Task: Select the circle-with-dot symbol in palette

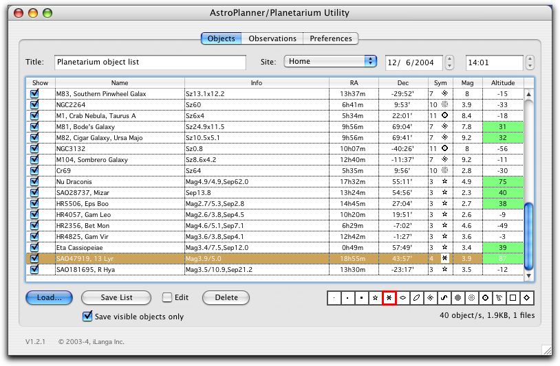Action: tap(485, 298)
